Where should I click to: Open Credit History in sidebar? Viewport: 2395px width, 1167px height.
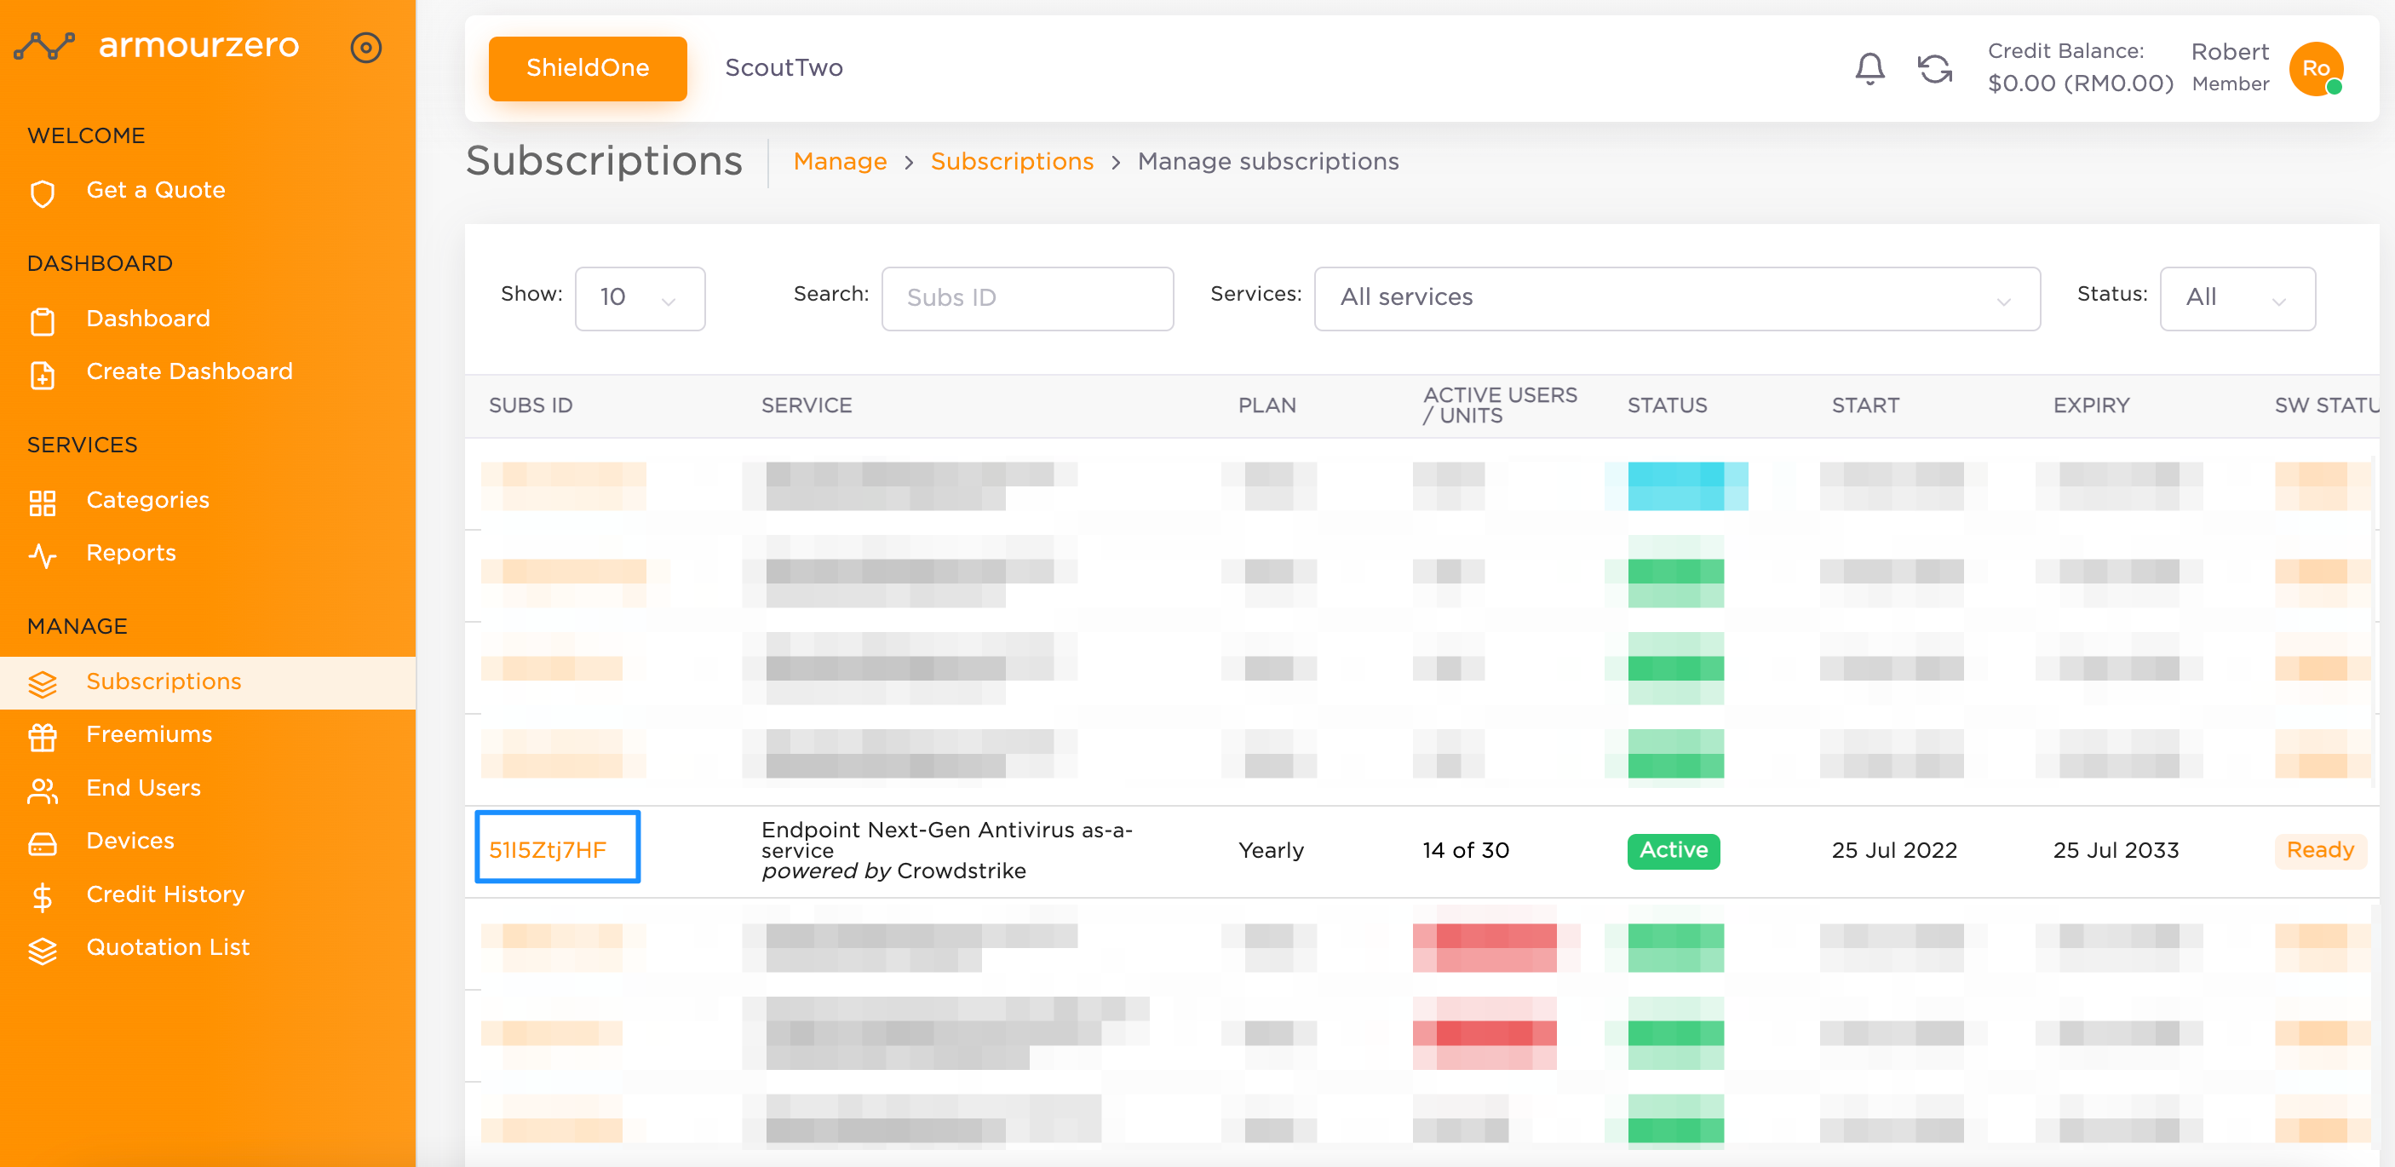point(165,894)
